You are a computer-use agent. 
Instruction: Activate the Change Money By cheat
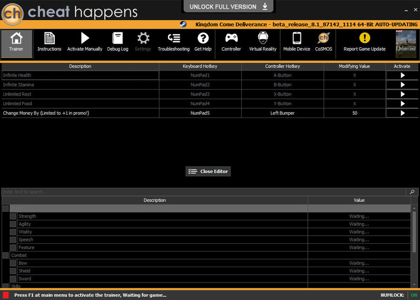click(402, 113)
